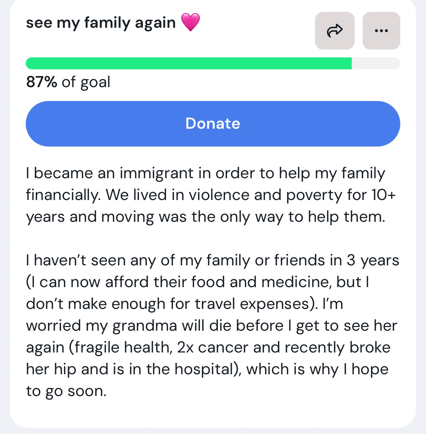Click the line "again (fragile health, 2x cancer"
This screenshot has width=426, height=434.
[x=208, y=348]
